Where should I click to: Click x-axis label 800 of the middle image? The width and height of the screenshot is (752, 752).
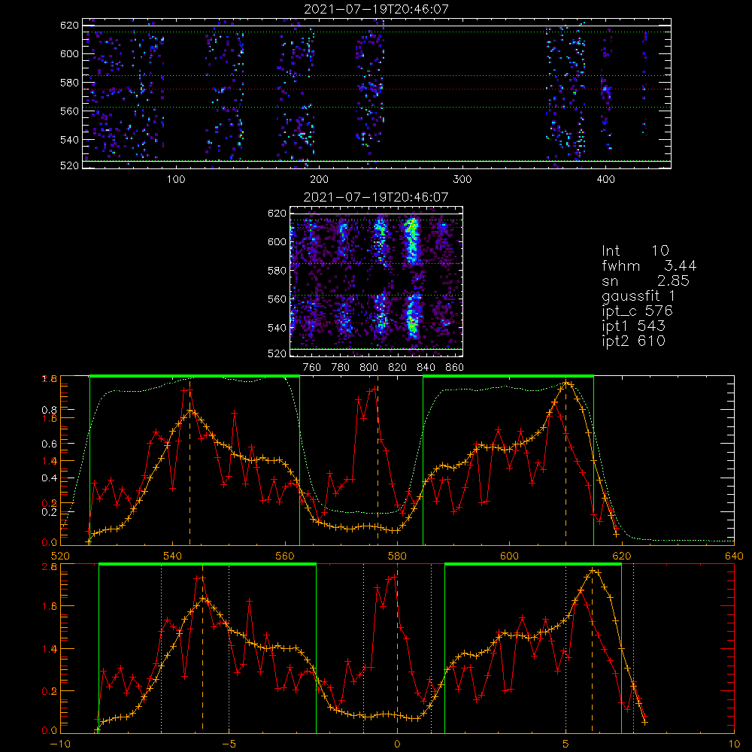[x=368, y=368]
